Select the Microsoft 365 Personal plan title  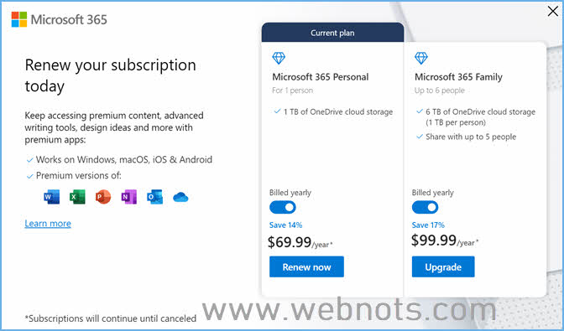320,77
